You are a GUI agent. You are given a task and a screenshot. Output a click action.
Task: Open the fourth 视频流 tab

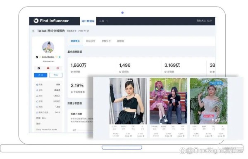pyautogui.click(x=120, y=41)
